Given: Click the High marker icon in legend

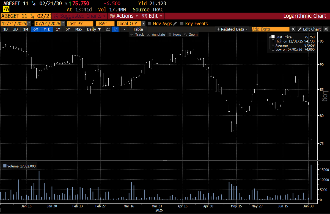Looking at the screenshot, I should [x=273, y=41].
